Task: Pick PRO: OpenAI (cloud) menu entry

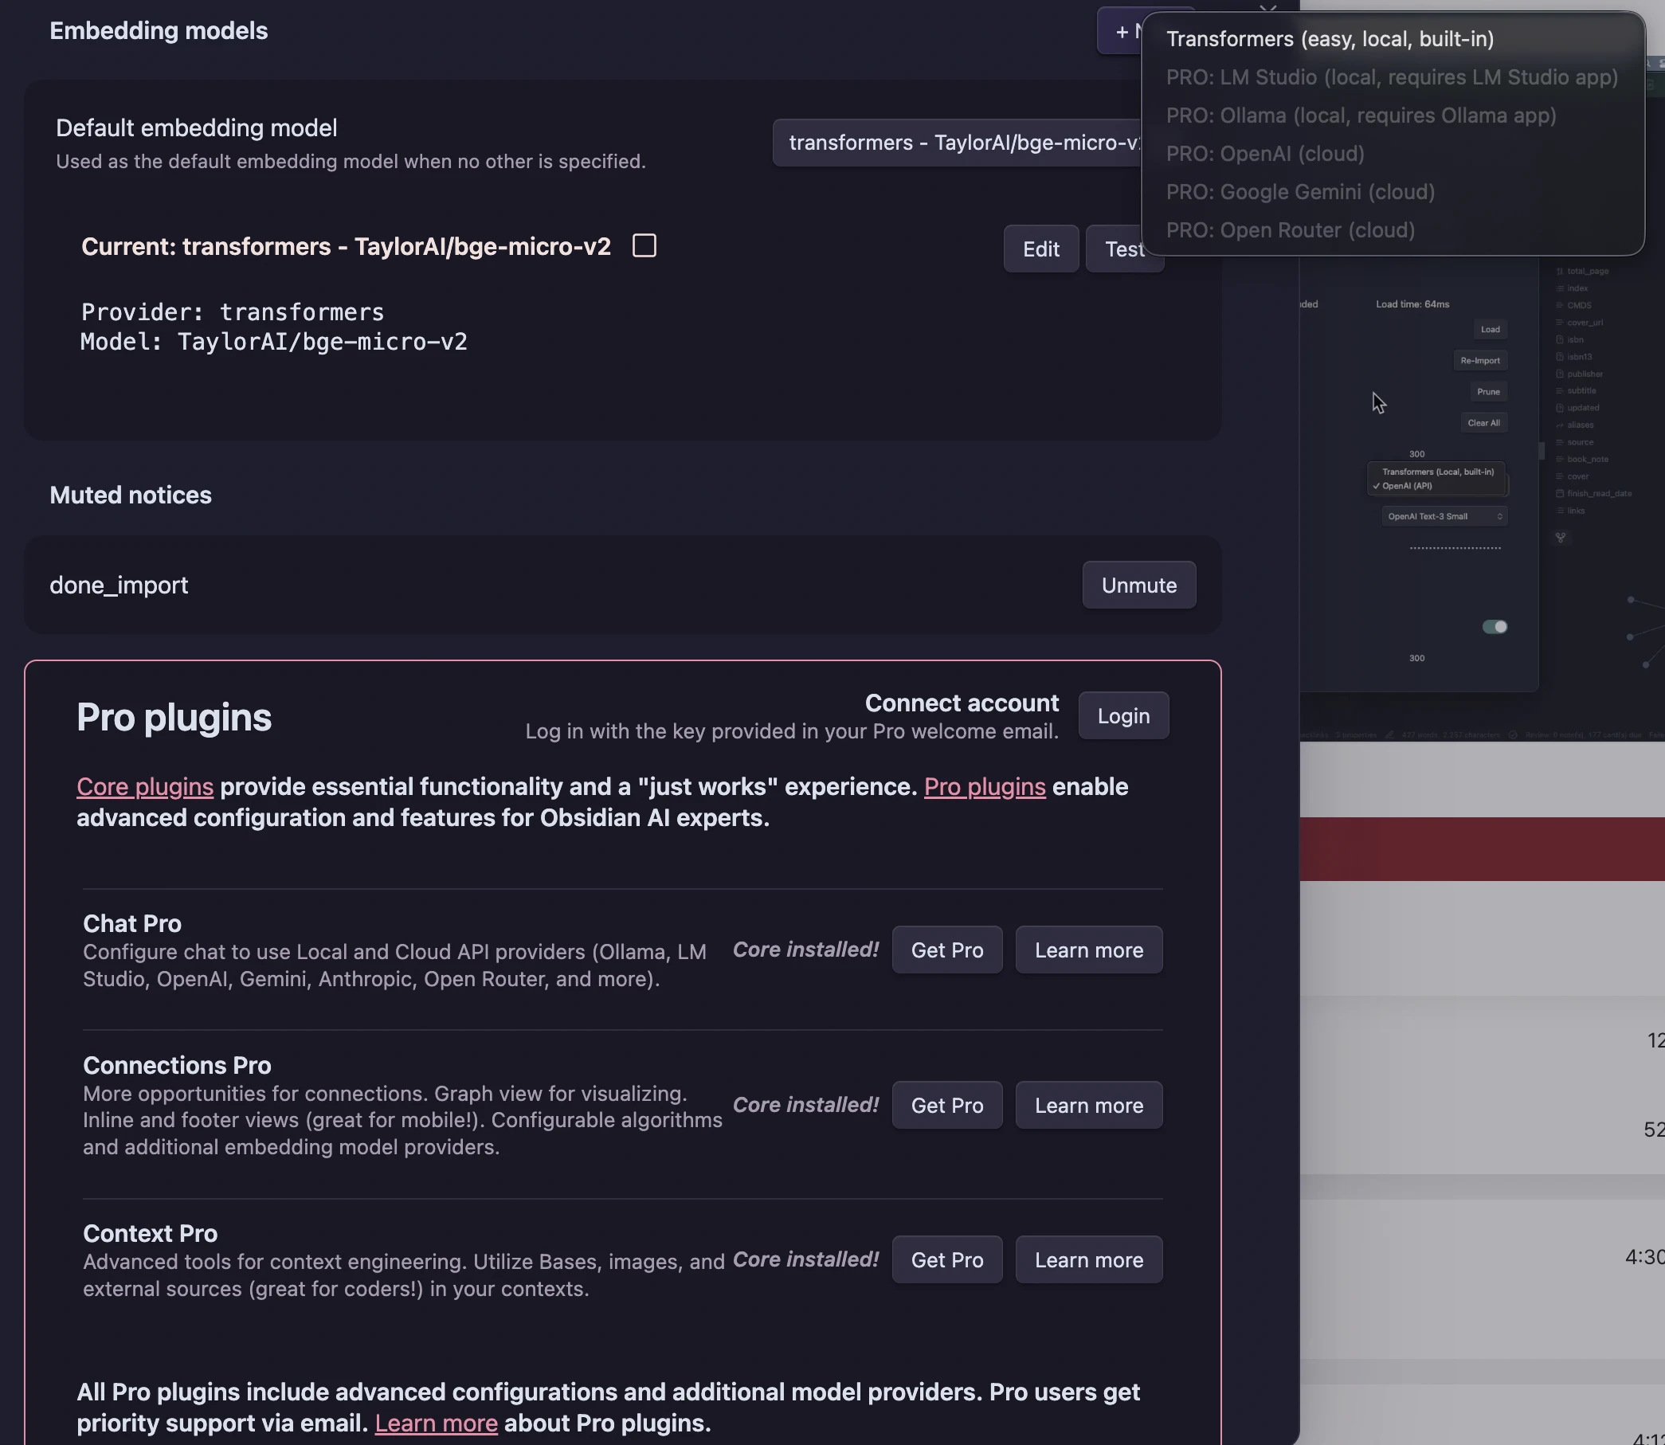Action: [1264, 153]
